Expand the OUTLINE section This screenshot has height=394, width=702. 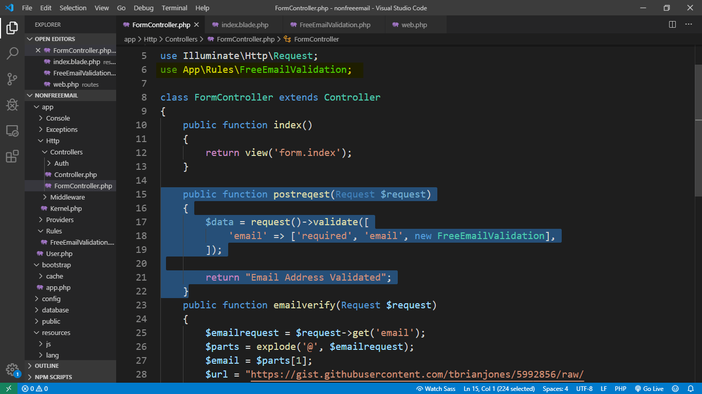[x=46, y=366]
